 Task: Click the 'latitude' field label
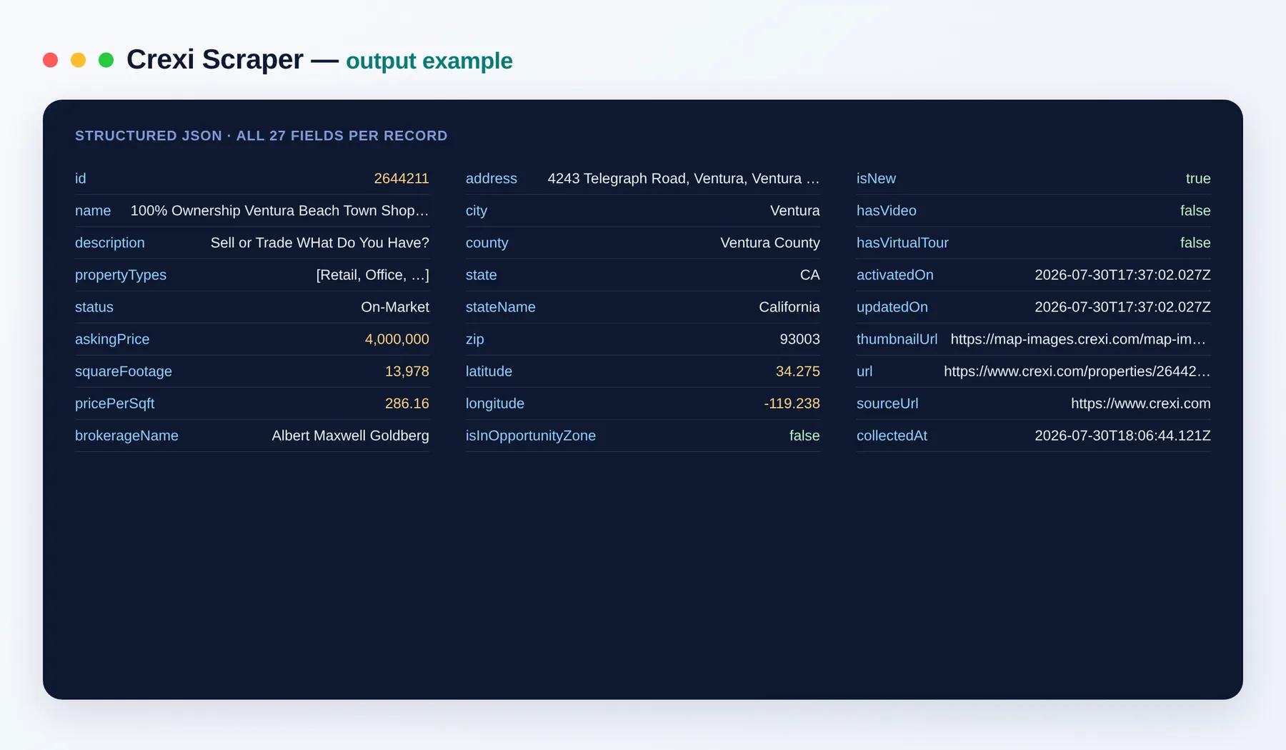489,371
